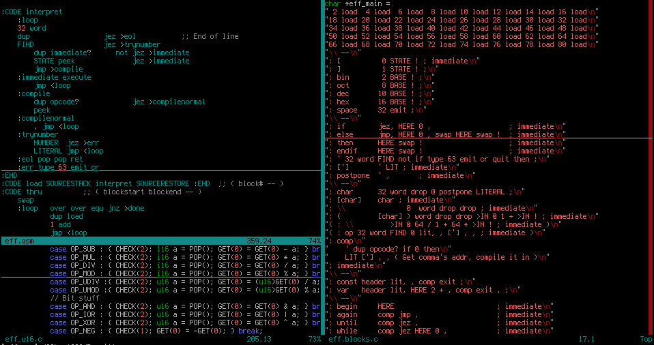Screen dimensions: 654x345
Task: Focus the eff.asm status line
Action: click(161, 241)
